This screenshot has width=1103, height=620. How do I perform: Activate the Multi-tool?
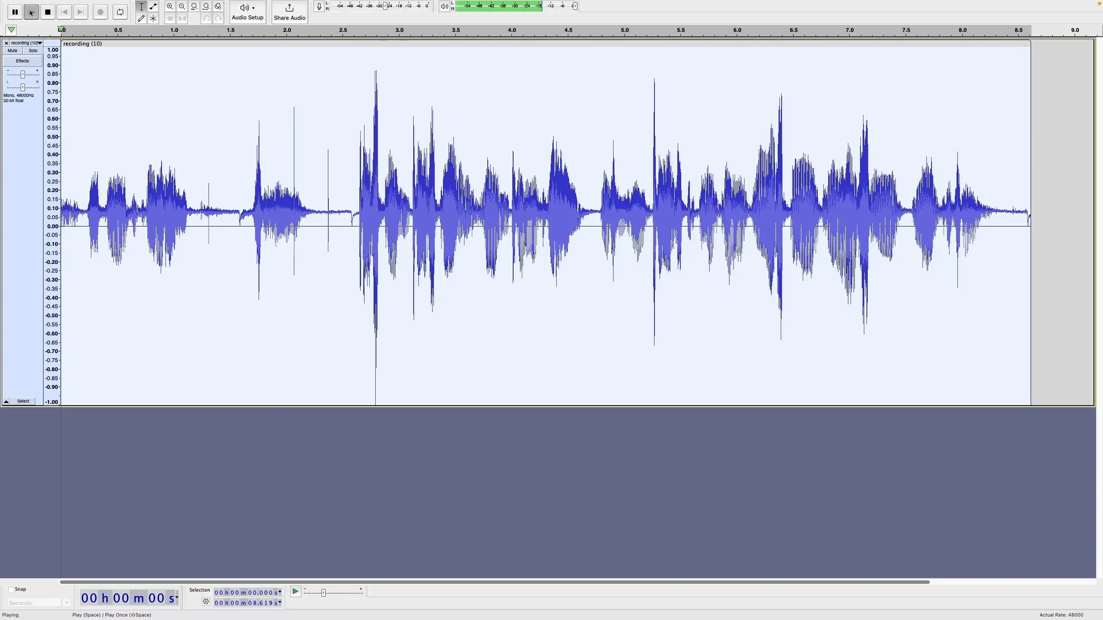tap(153, 18)
